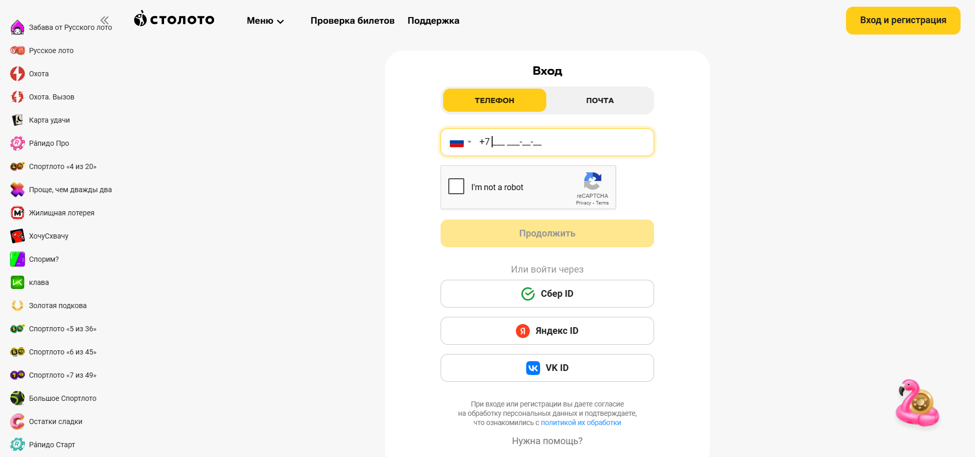The image size is (975, 457).
Task: Open the Золотая подкова horseshoe icon
Action: point(18,306)
